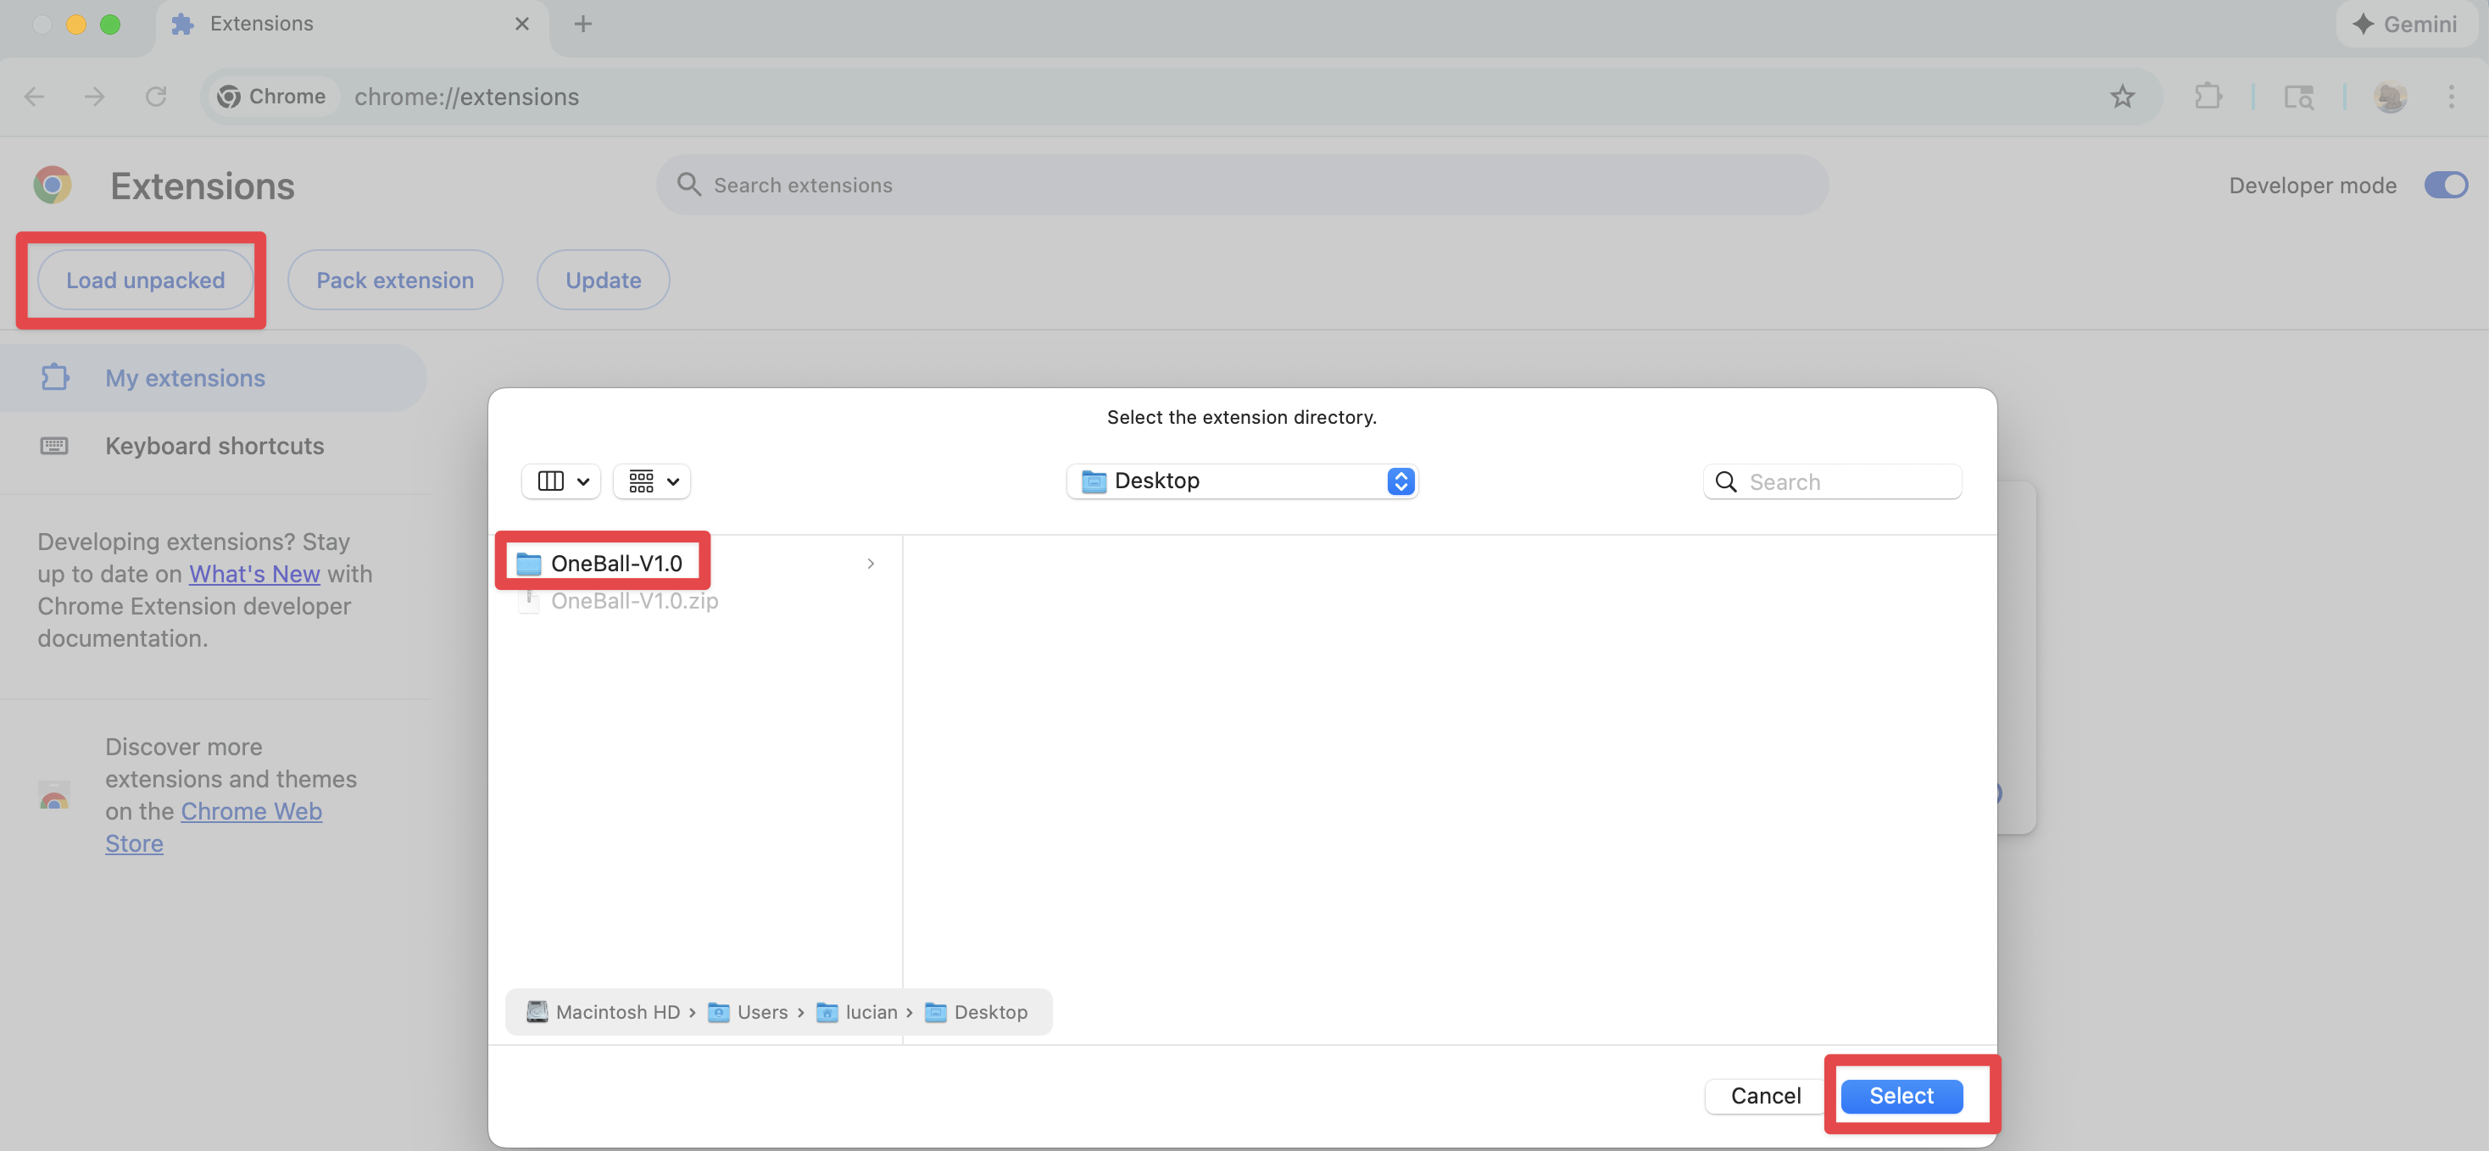Toggle Developer mode switch off
The width and height of the screenshot is (2489, 1151).
click(2445, 185)
